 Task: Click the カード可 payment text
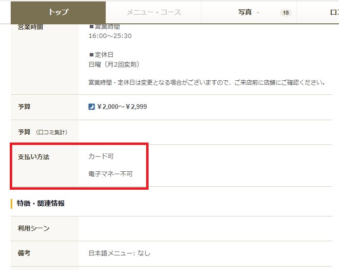coord(101,157)
